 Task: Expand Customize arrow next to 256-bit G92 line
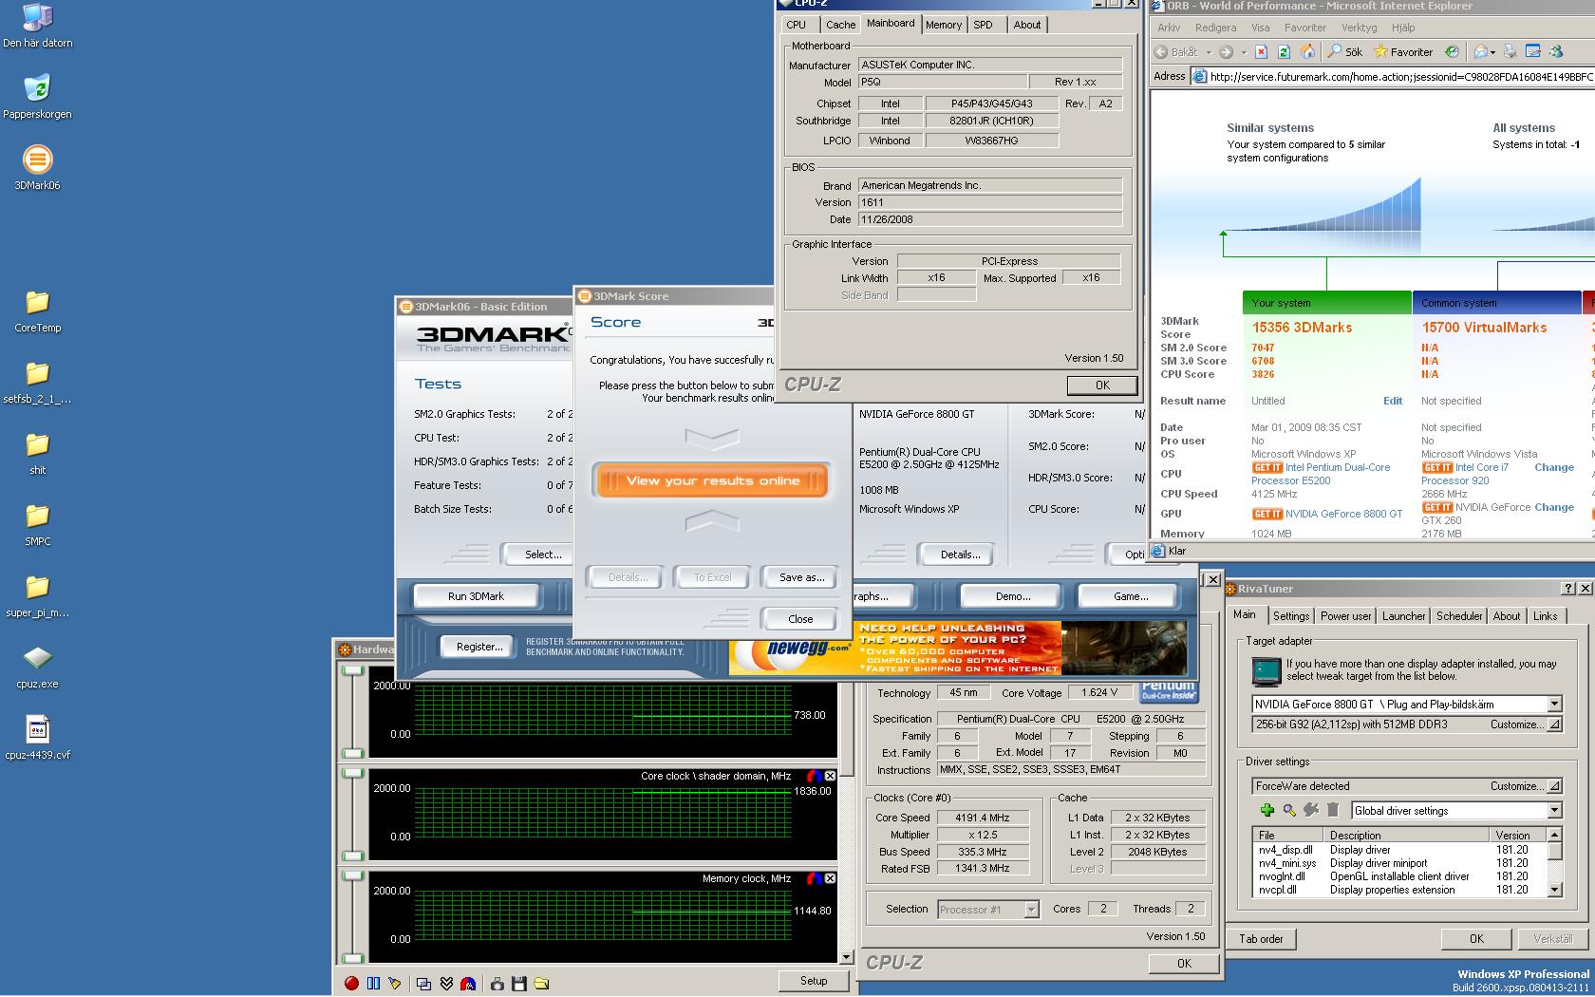pyautogui.click(x=1554, y=724)
